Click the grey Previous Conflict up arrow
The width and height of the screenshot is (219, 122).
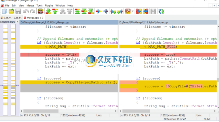coord(70,11)
